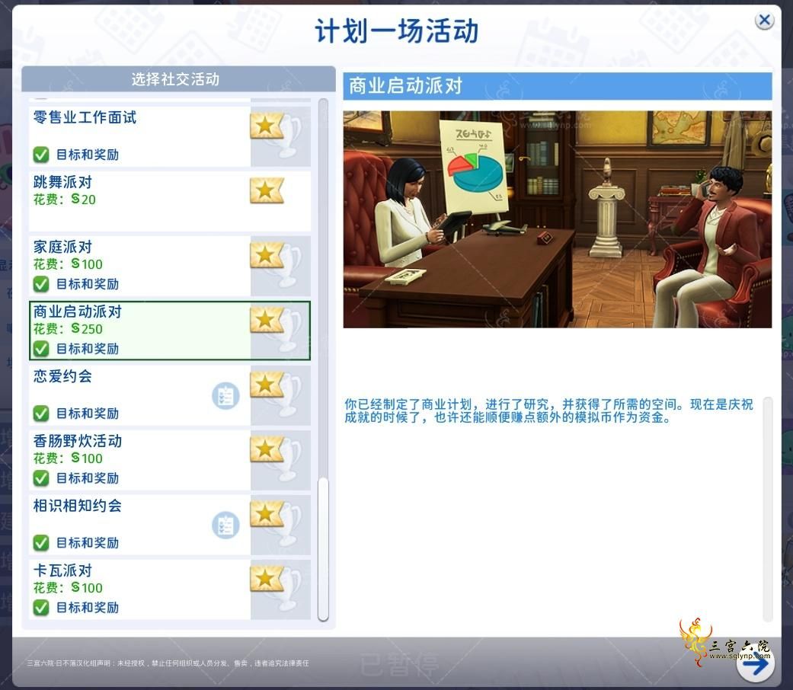The image size is (793, 690).
Task: Toggle goals checkbox for 家庭派对
Action: 41,284
